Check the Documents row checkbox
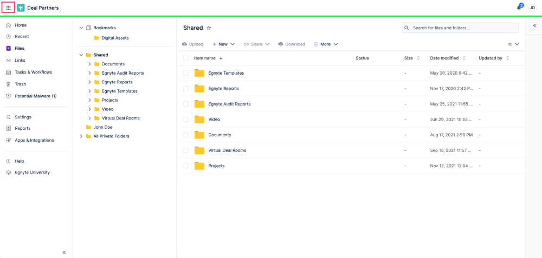542x258 pixels. [x=186, y=135]
